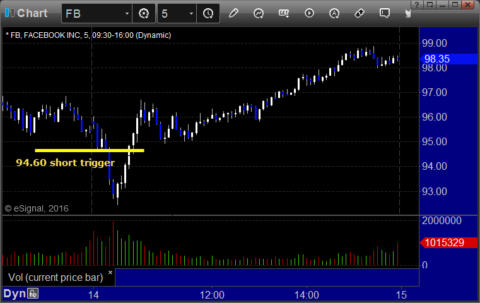Open the comment bubble icon
Screen dimensions: 480x303
click(x=385, y=13)
